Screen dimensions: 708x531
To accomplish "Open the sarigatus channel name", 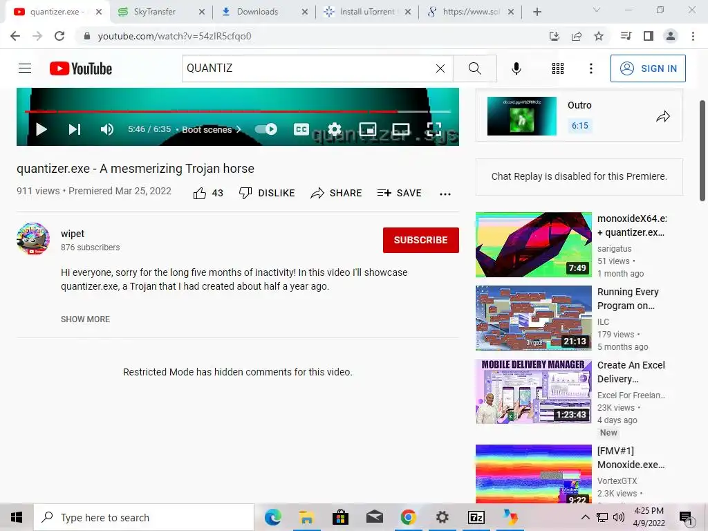I will pyautogui.click(x=615, y=249).
